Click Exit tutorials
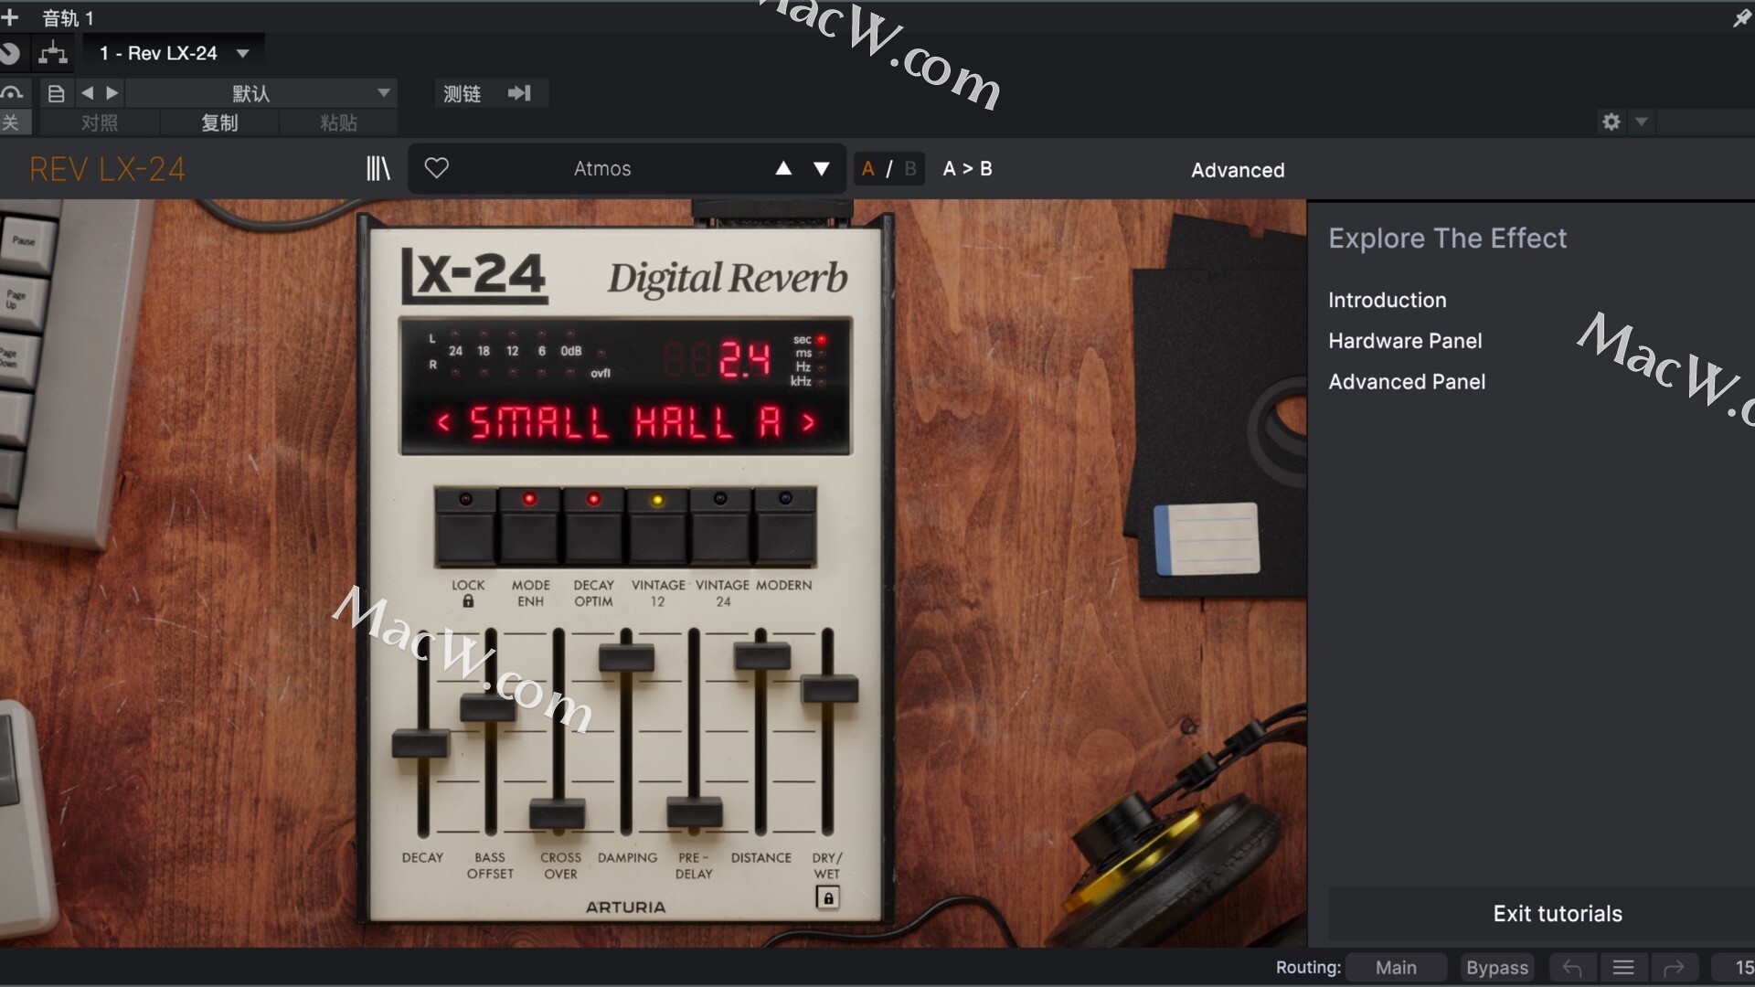This screenshot has width=1755, height=987. pyautogui.click(x=1558, y=914)
